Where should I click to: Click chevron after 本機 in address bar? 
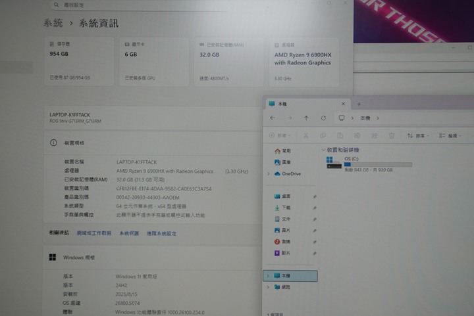pyautogui.click(x=378, y=118)
